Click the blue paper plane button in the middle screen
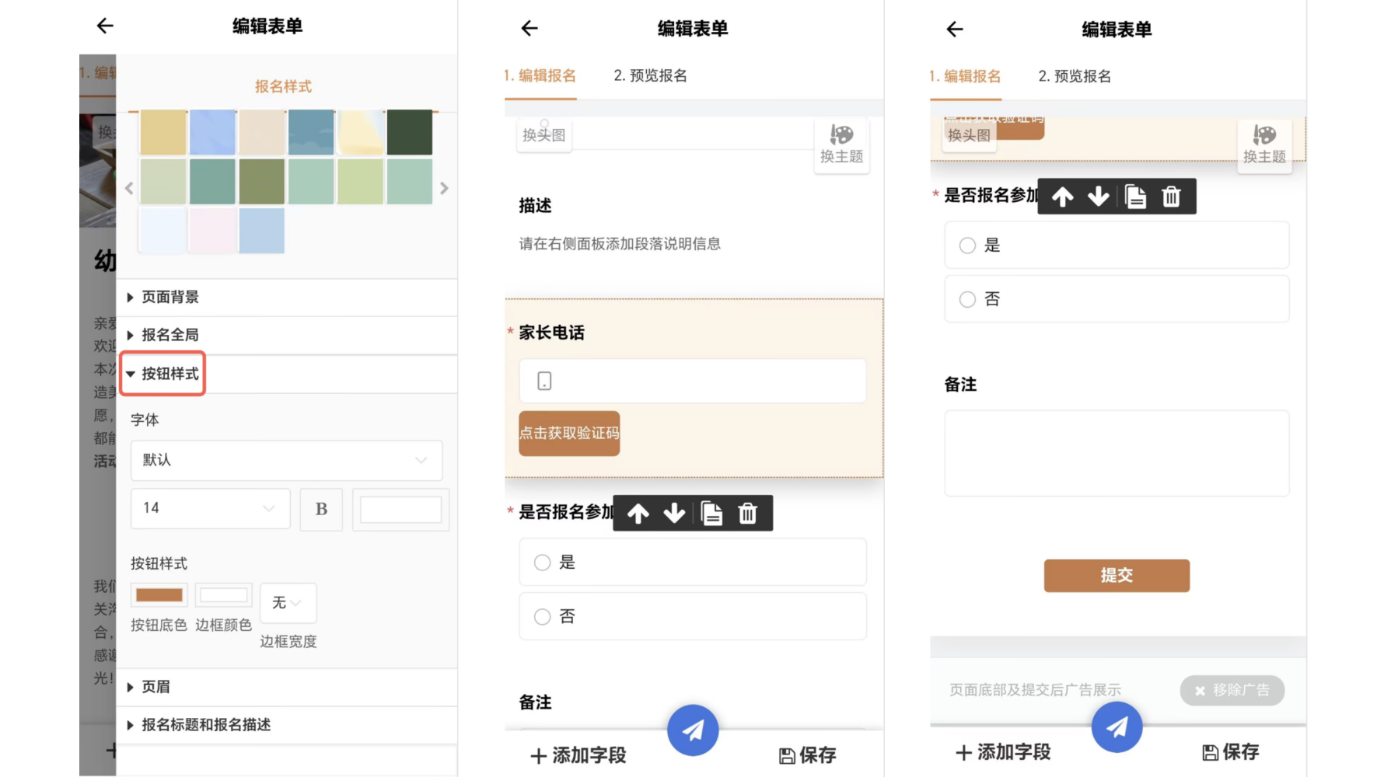The height and width of the screenshot is (777, 1377). 692,730
